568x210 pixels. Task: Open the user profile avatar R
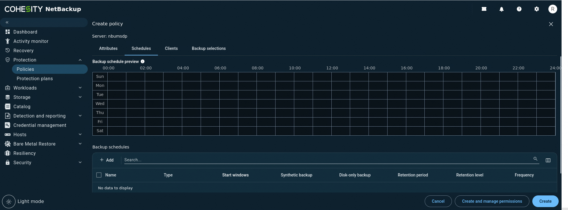pos(552,9)
